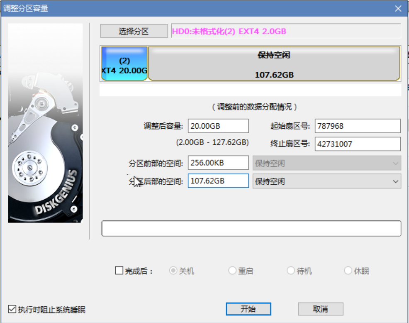The width and height of the screenshot is (409, 323).
Task: Click the 取消 button
Action: (320, 309)
